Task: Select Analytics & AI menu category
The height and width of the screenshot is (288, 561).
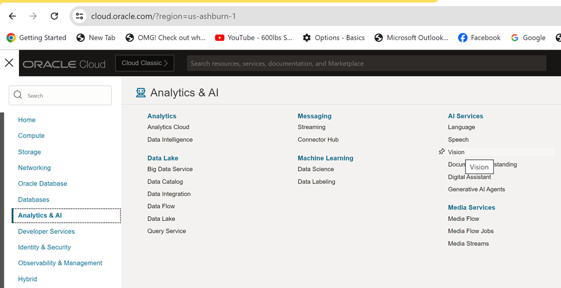Action: (66, 216)
